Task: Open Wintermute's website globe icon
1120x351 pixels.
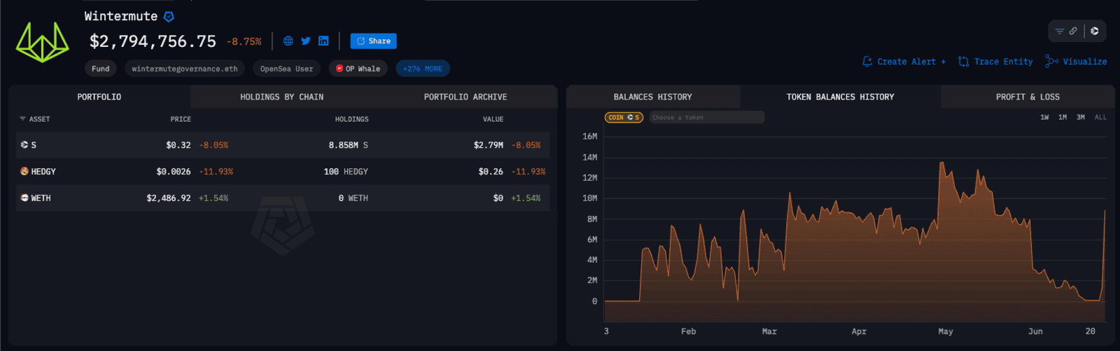Action: pos(288,41)
